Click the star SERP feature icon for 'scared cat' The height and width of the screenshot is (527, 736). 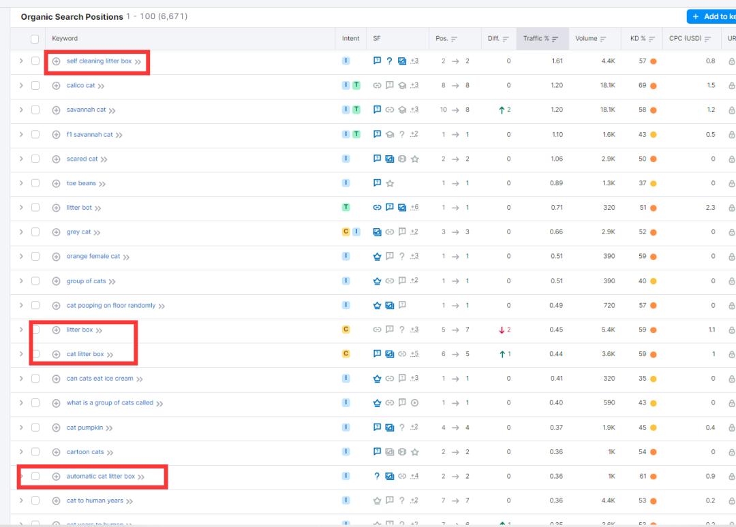pyautogui.click(x=415, y=159)
